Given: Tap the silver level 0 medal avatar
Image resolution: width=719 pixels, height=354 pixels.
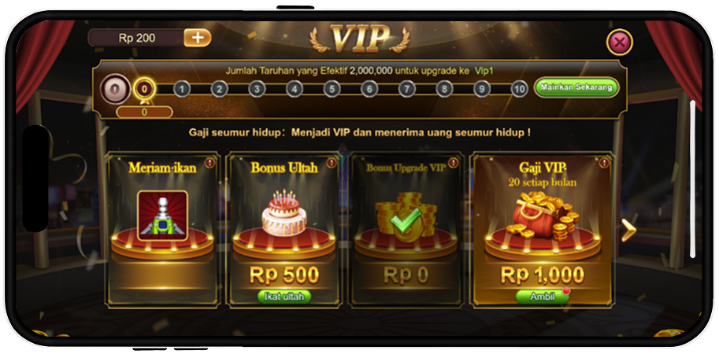Looking at the screenshot, I should (x=115, y=89).
